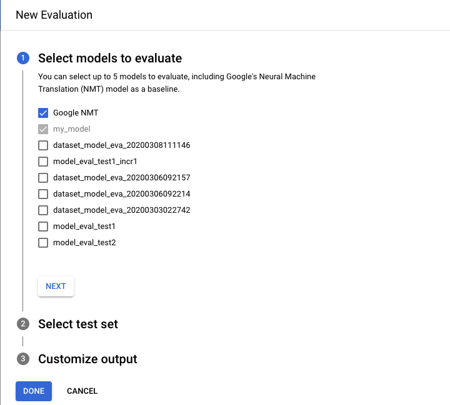Click the step 2 number circle
The width and height of the screenshot is (450, 405).
(23, 324)
